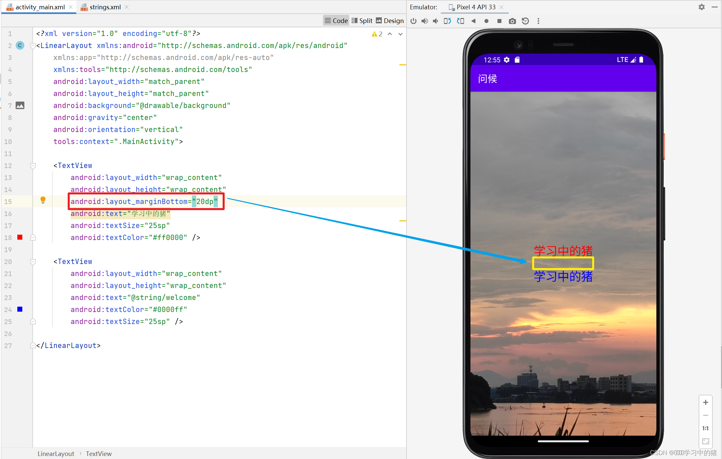Click the @string/welcome value on line 23
The width and height of the screenshot is (722, 459).
pyautogui.click(x=164, y=298)
